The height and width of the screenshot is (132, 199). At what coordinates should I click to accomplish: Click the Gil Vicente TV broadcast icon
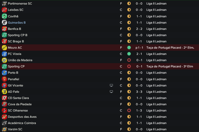coord(111,85)
